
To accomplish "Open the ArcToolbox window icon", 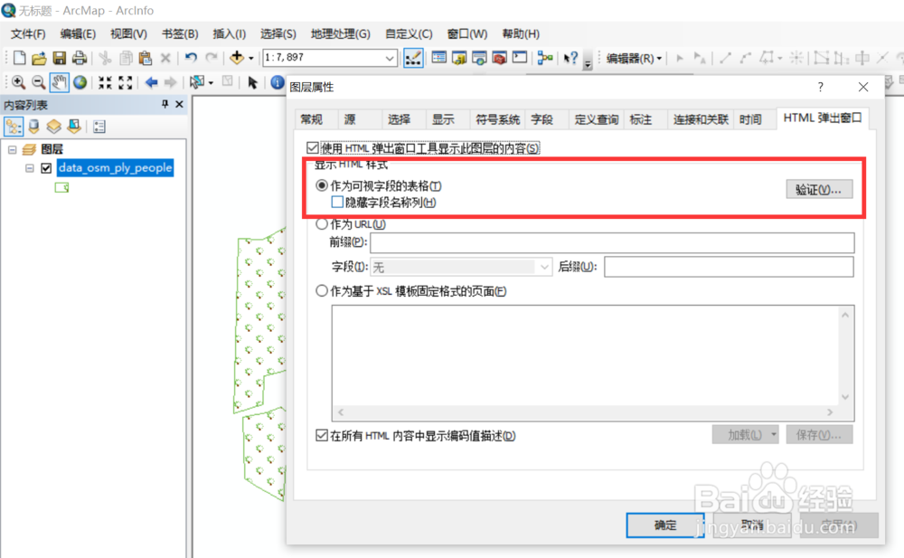I will click(x=500, y=59).
